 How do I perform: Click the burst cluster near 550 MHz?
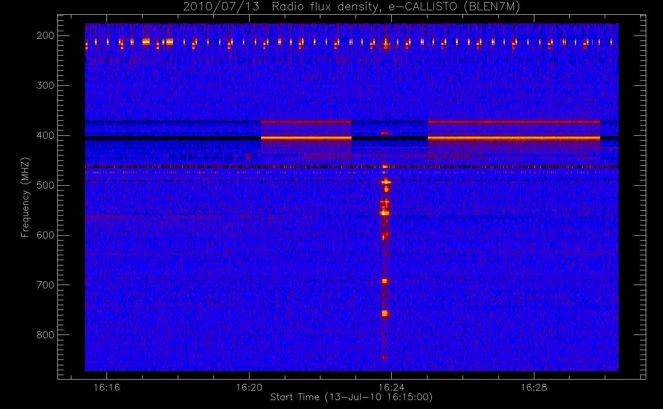(x=385, y=213)
